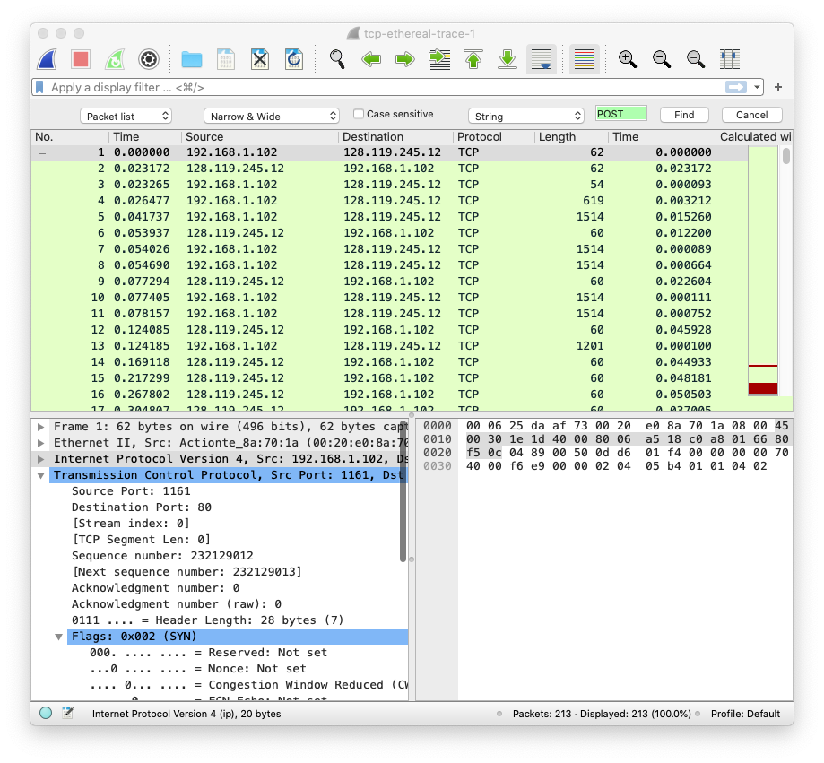
Task: Select packet 1 in the list
Action: coord(389,152)
